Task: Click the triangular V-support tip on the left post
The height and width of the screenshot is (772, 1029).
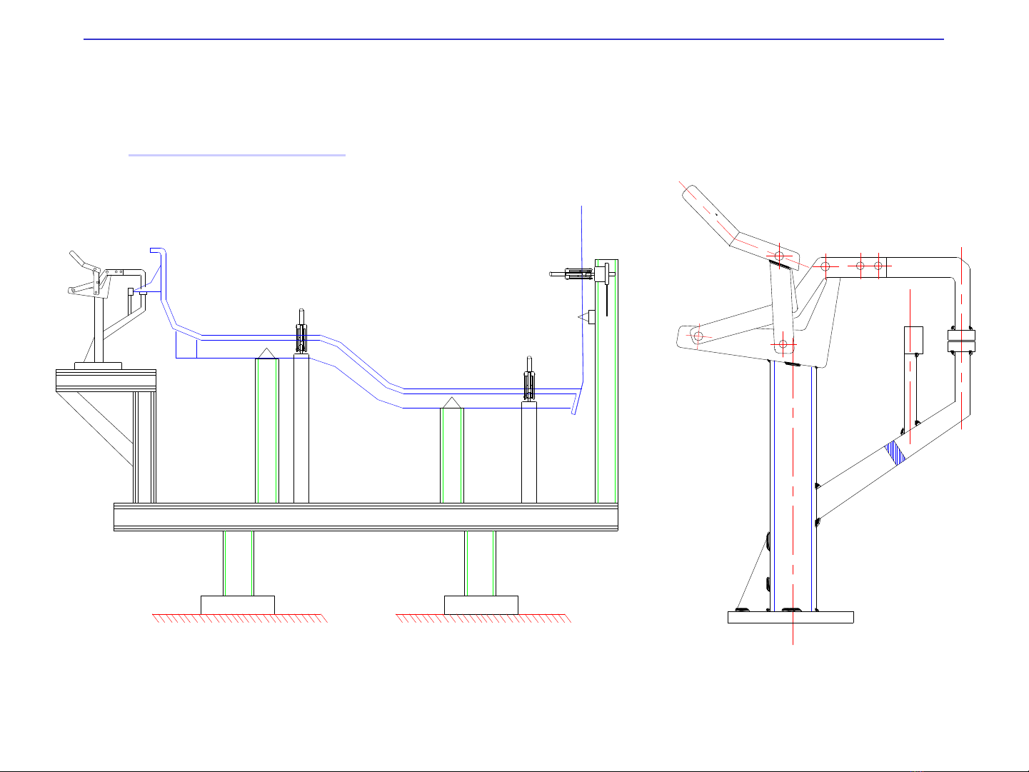Action: (266, 353)
